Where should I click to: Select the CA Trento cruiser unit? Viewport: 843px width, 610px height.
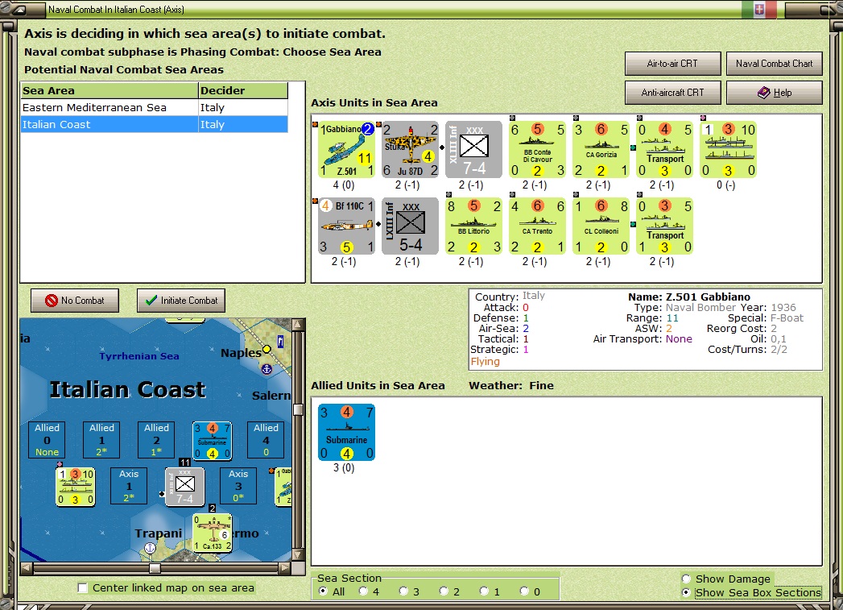coord(537,226)
